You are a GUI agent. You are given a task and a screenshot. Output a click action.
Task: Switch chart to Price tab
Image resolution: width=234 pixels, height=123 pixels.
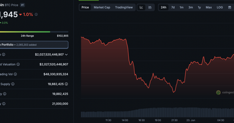(x=85, y=7)
